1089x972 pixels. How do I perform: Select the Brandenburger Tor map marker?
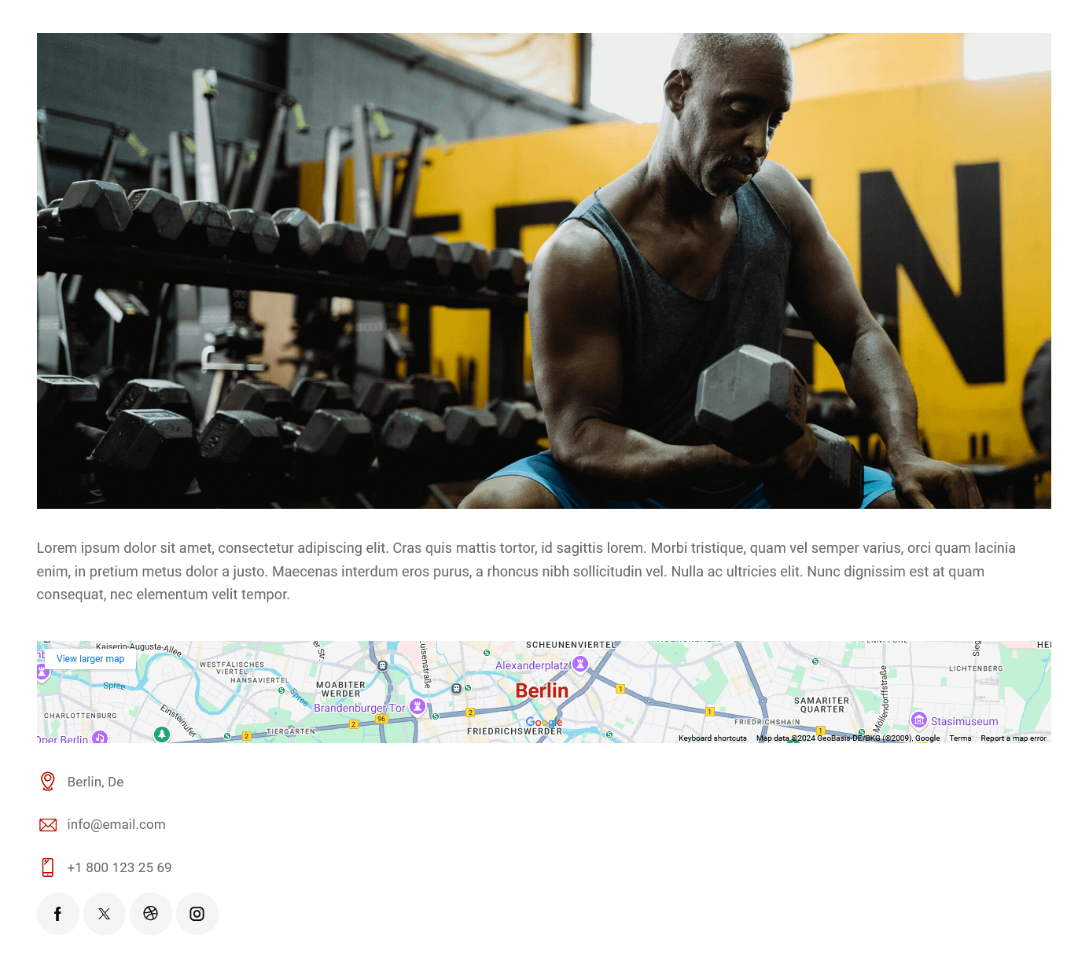pos(418,707)
